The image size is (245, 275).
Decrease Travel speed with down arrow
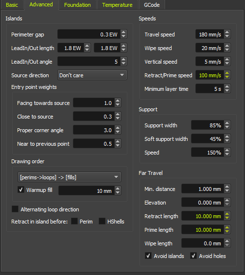(x=227, y=36)
